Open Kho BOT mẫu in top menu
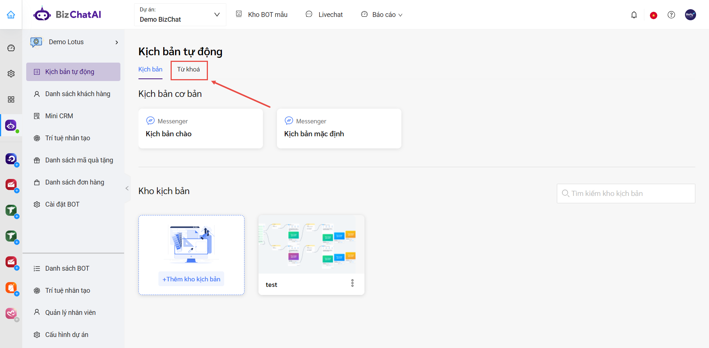The width and height of the screenshot is (709, 348). 262,15
